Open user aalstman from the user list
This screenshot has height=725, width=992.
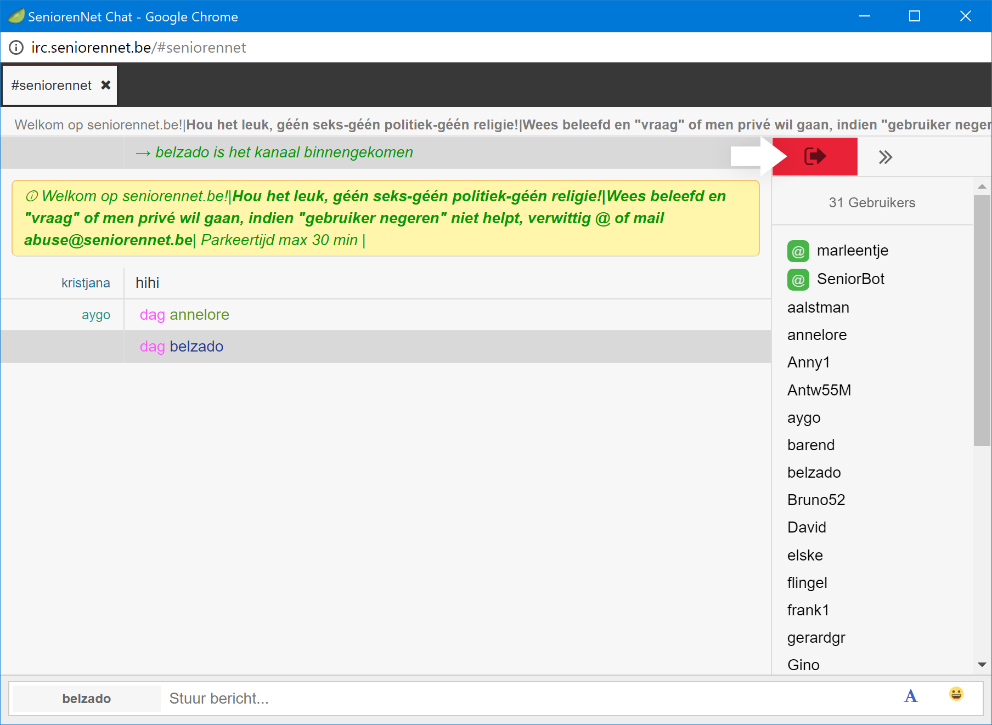[x=818, y=308]
